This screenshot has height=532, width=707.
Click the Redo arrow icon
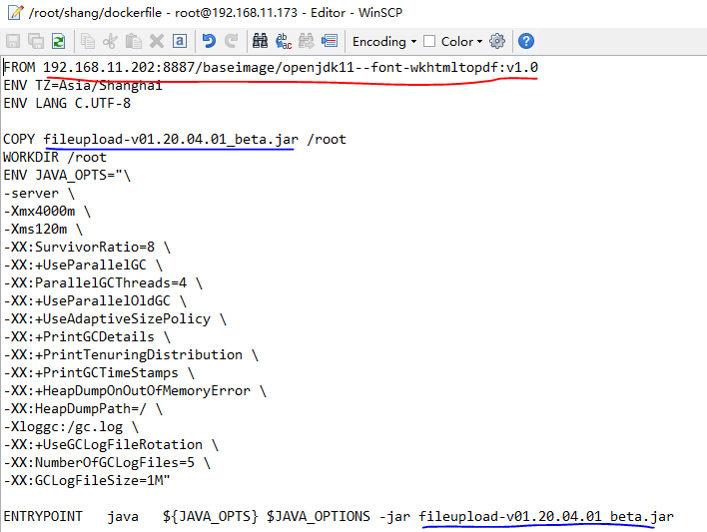(232, 41)
